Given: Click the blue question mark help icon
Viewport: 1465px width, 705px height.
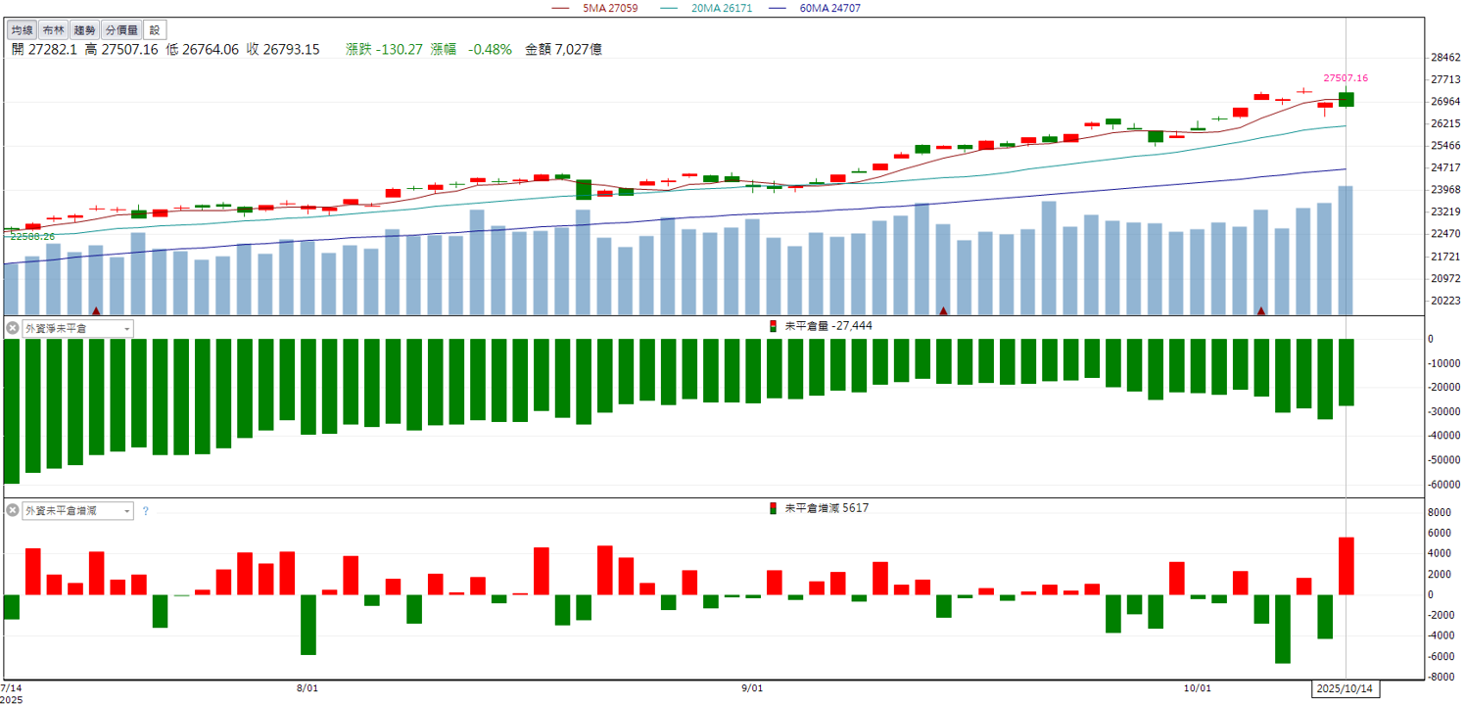Looking at the screenshot, I should pos(146,511).
